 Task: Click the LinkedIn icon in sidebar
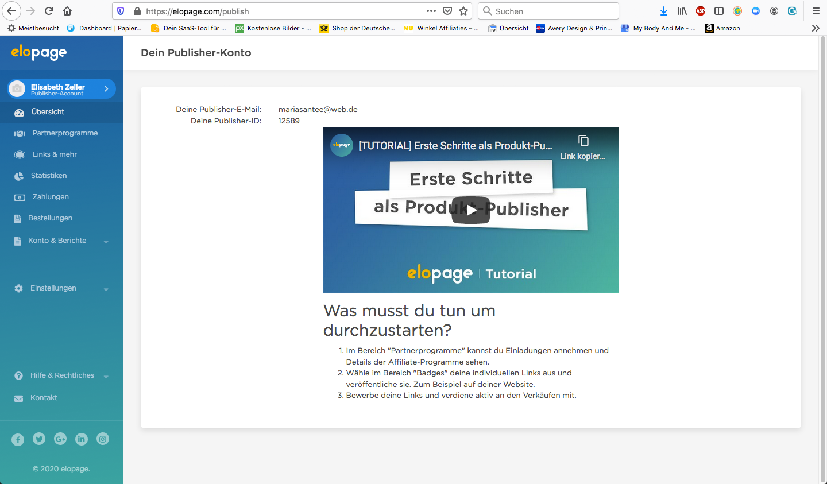[82, 439]
